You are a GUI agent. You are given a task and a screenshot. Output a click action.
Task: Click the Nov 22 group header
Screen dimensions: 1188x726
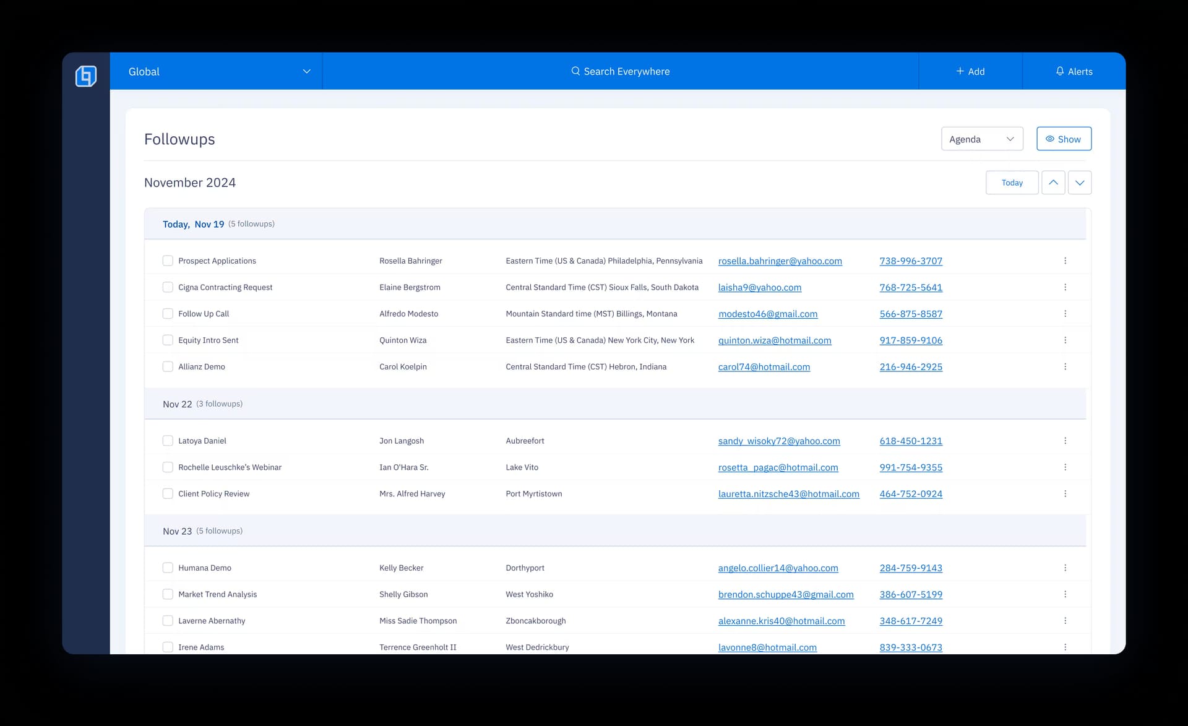178,404
